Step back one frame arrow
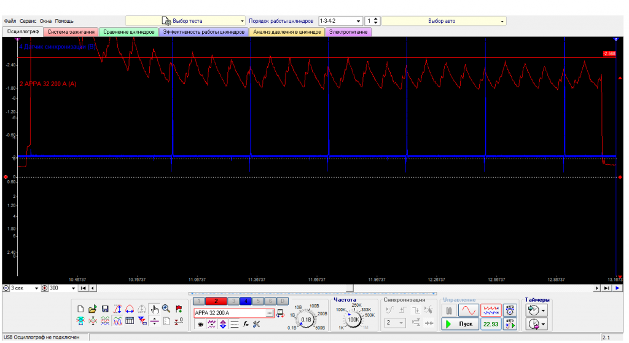The height and width of the screenshot is (343, 629). [93, 288]
